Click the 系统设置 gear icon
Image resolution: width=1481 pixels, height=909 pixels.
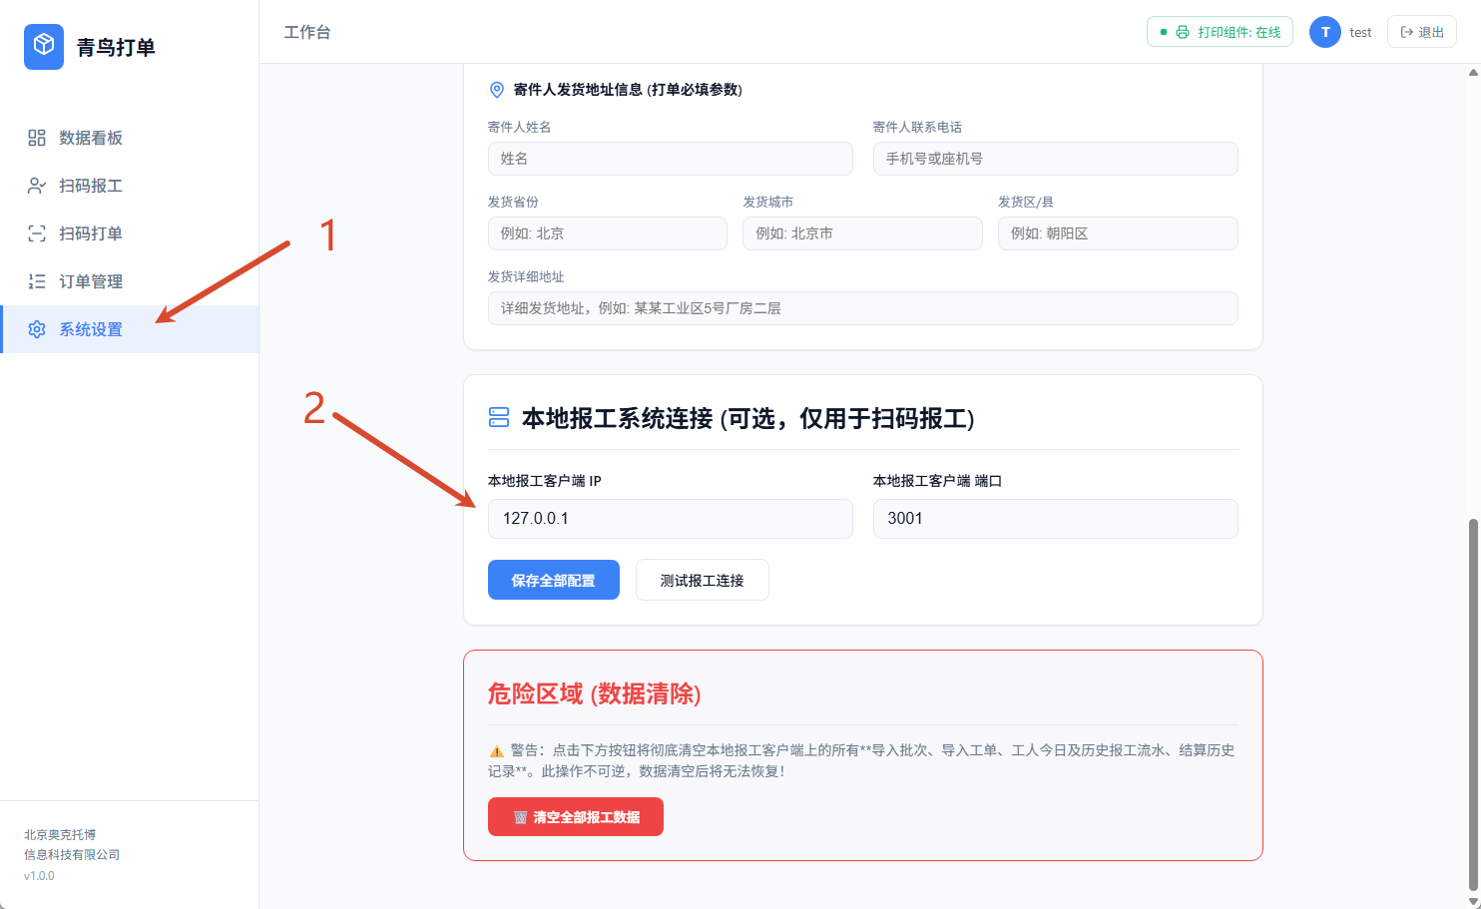37,329
